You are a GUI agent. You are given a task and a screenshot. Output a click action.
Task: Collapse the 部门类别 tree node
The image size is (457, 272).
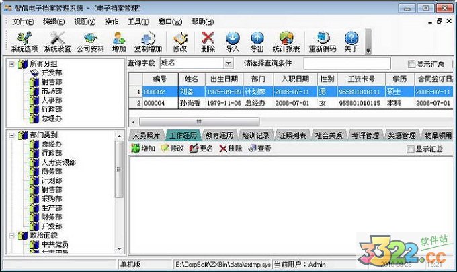pos(11,135)
